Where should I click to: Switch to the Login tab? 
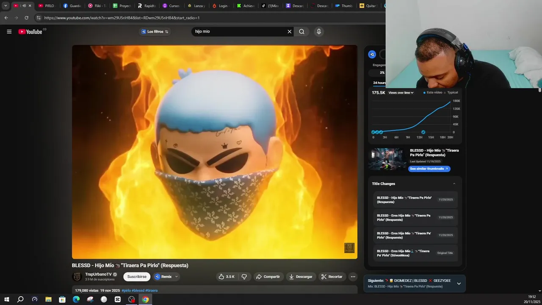(x=221, y=6)
